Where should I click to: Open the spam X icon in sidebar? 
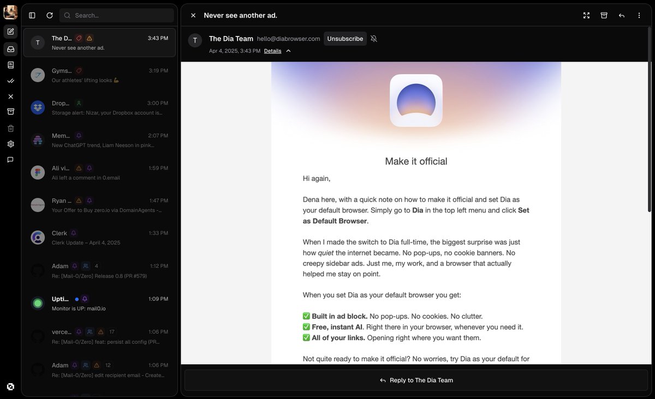[x=10, y=96]
